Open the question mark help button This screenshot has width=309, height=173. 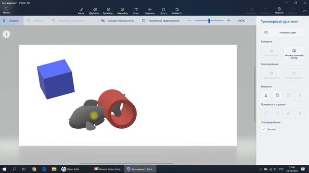pyautogui.click(x=6, y=34)
